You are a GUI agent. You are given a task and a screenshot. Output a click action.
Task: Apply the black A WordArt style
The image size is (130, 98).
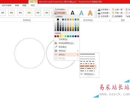click(73, 13)
